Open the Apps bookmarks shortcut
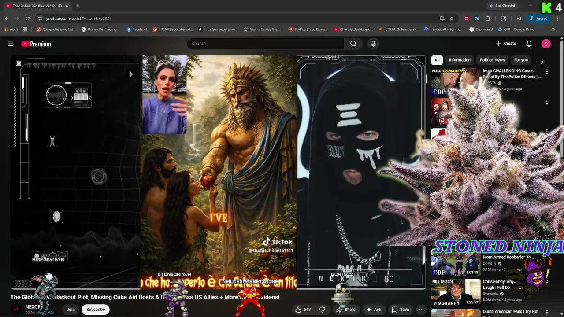The image size is (564, 317). (11, 29)
